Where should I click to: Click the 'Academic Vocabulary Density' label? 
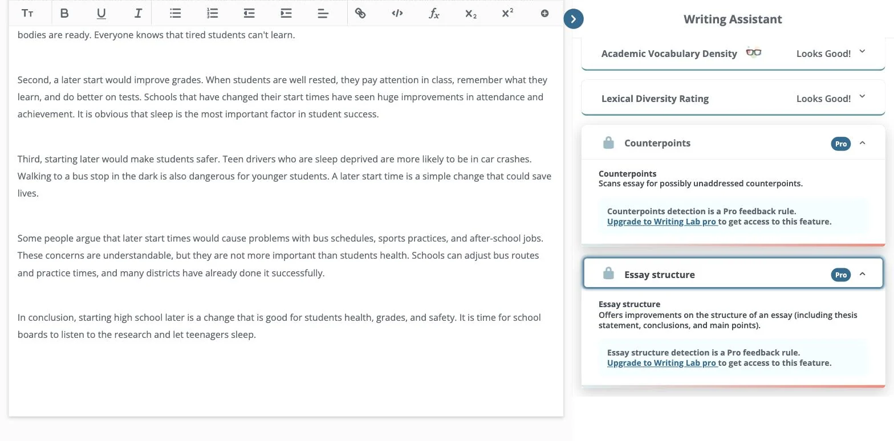(669, 54)
